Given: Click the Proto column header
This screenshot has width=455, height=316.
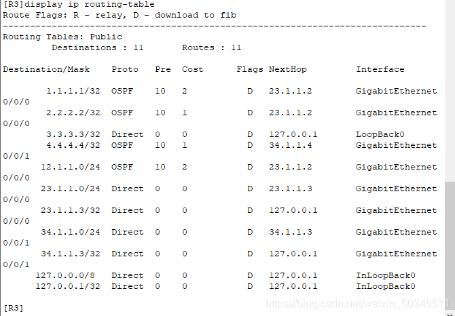Looking at the screenshot, I should pos(125,70).
